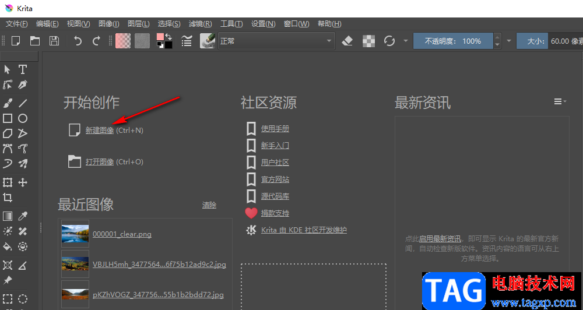The image size is (583, 310).
Task: Select the Line tool
Action: [23, 103]
